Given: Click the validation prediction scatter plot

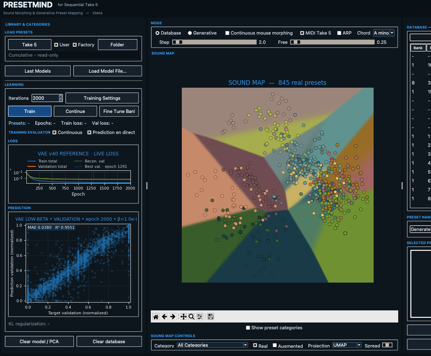Looking at the screenshot, I should click(x=78, y=262).
